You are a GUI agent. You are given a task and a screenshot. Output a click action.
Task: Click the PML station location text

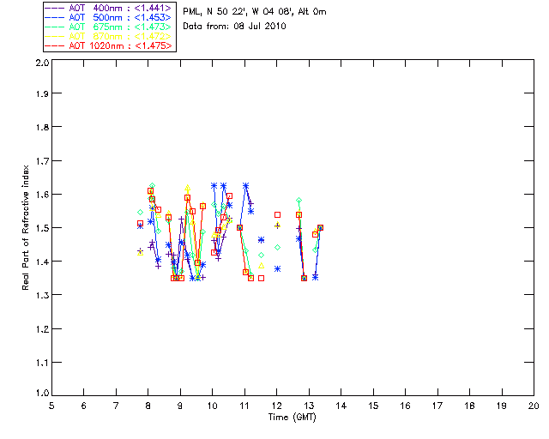pyautogui.click(x=255, y=12)
